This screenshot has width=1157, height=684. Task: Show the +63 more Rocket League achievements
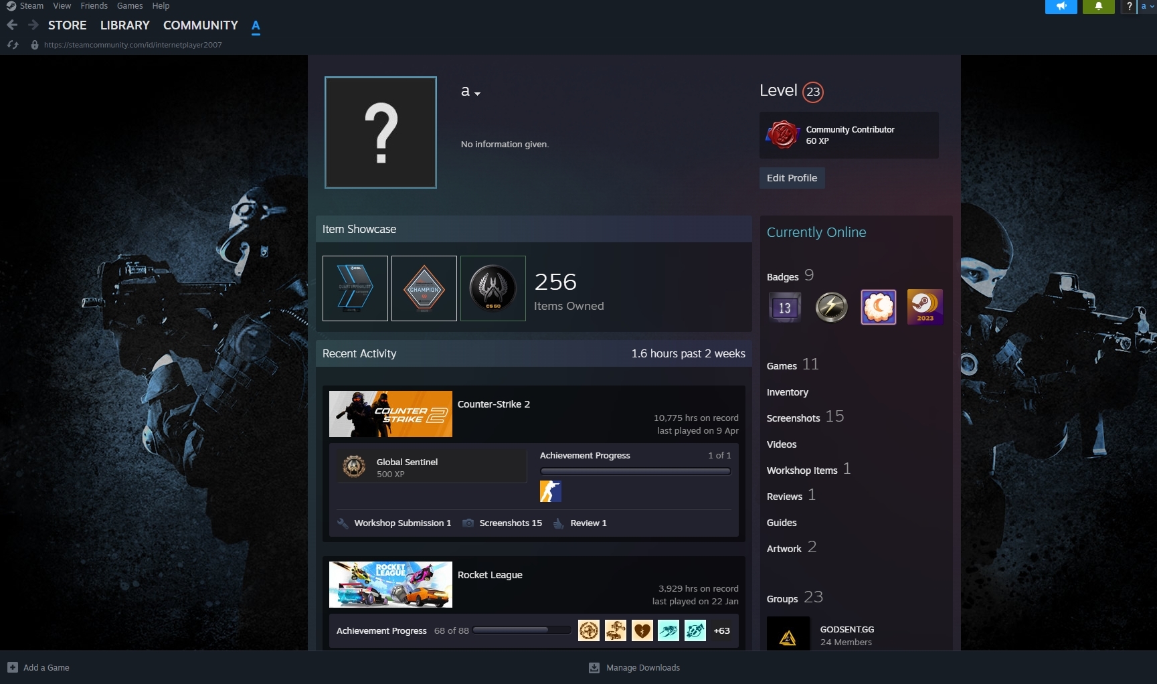pyautogui.click(x=722, y=630)
